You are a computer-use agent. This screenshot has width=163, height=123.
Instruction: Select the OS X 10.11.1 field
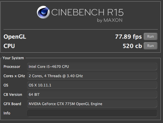(x=92, y=85)
